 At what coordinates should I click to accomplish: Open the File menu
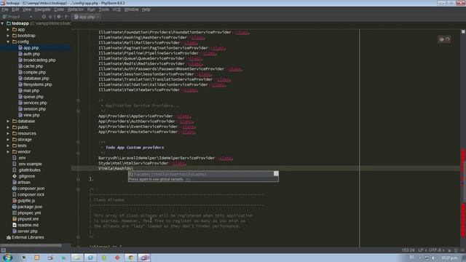point(5,9)
